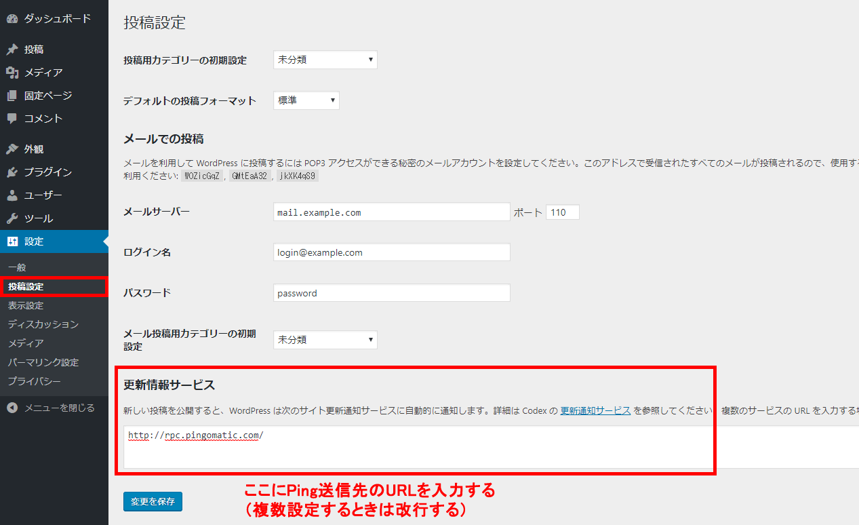This screenshot has height=525, width=859.
Task: Click the Dashboard gauge icon in sidebar
Action: point(12,19)
